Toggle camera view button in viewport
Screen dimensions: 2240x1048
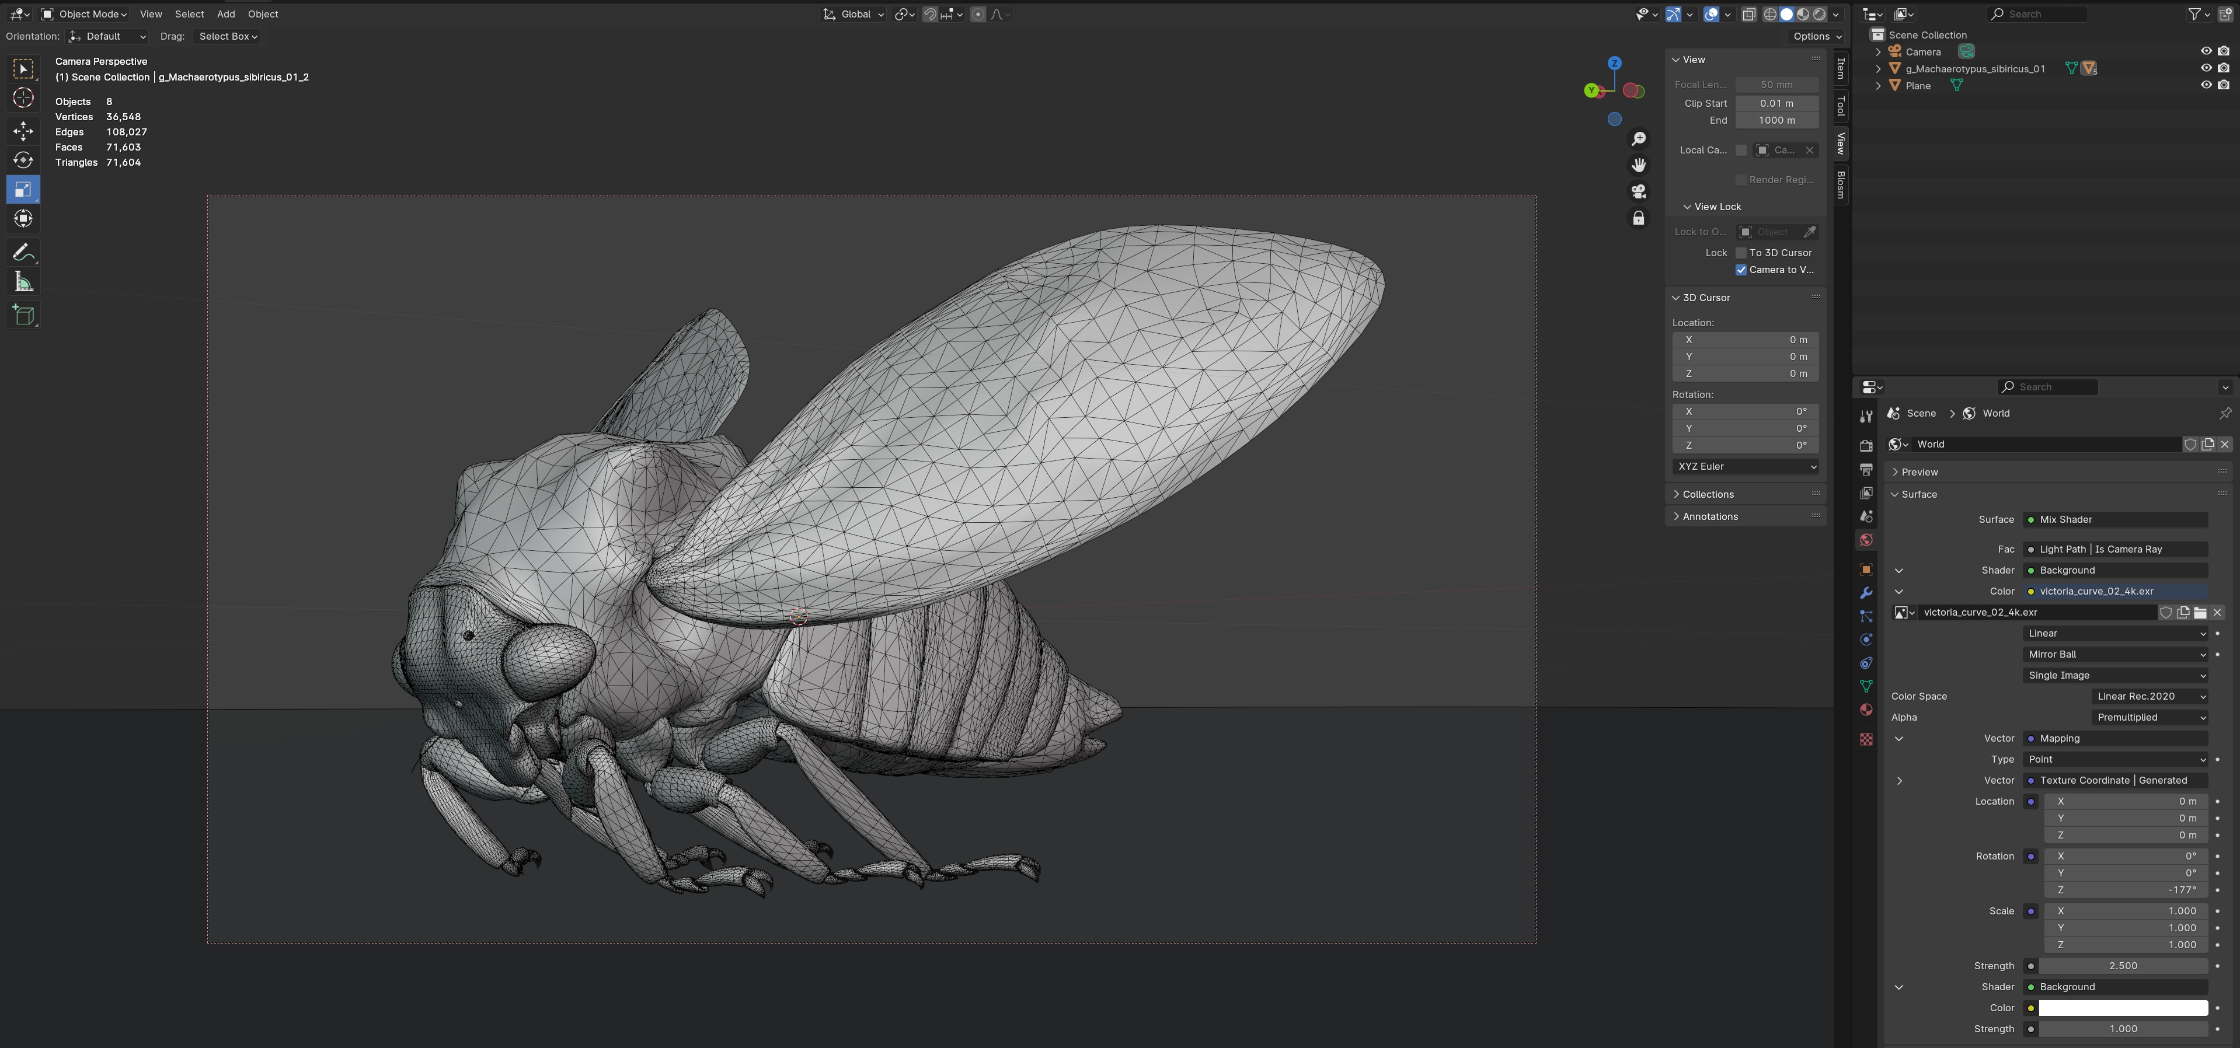(x=1638, y=191)
